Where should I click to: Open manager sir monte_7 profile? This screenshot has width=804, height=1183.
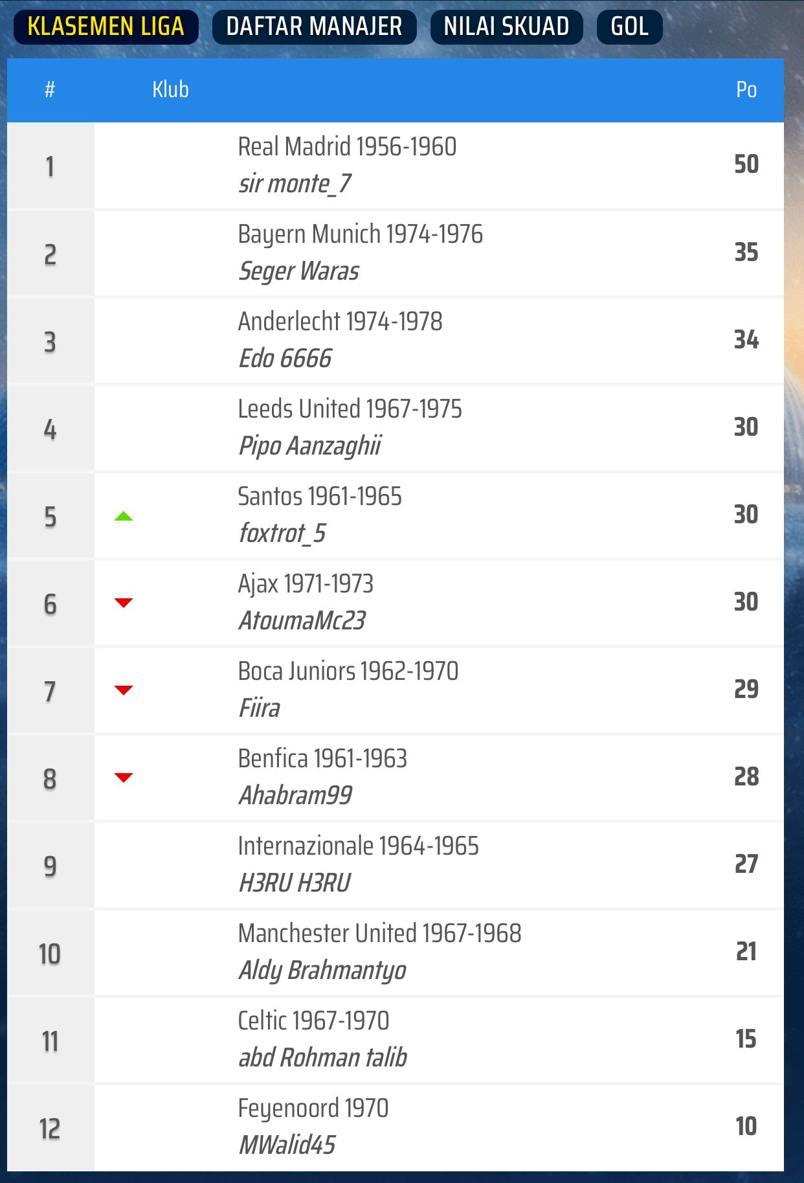295,184
